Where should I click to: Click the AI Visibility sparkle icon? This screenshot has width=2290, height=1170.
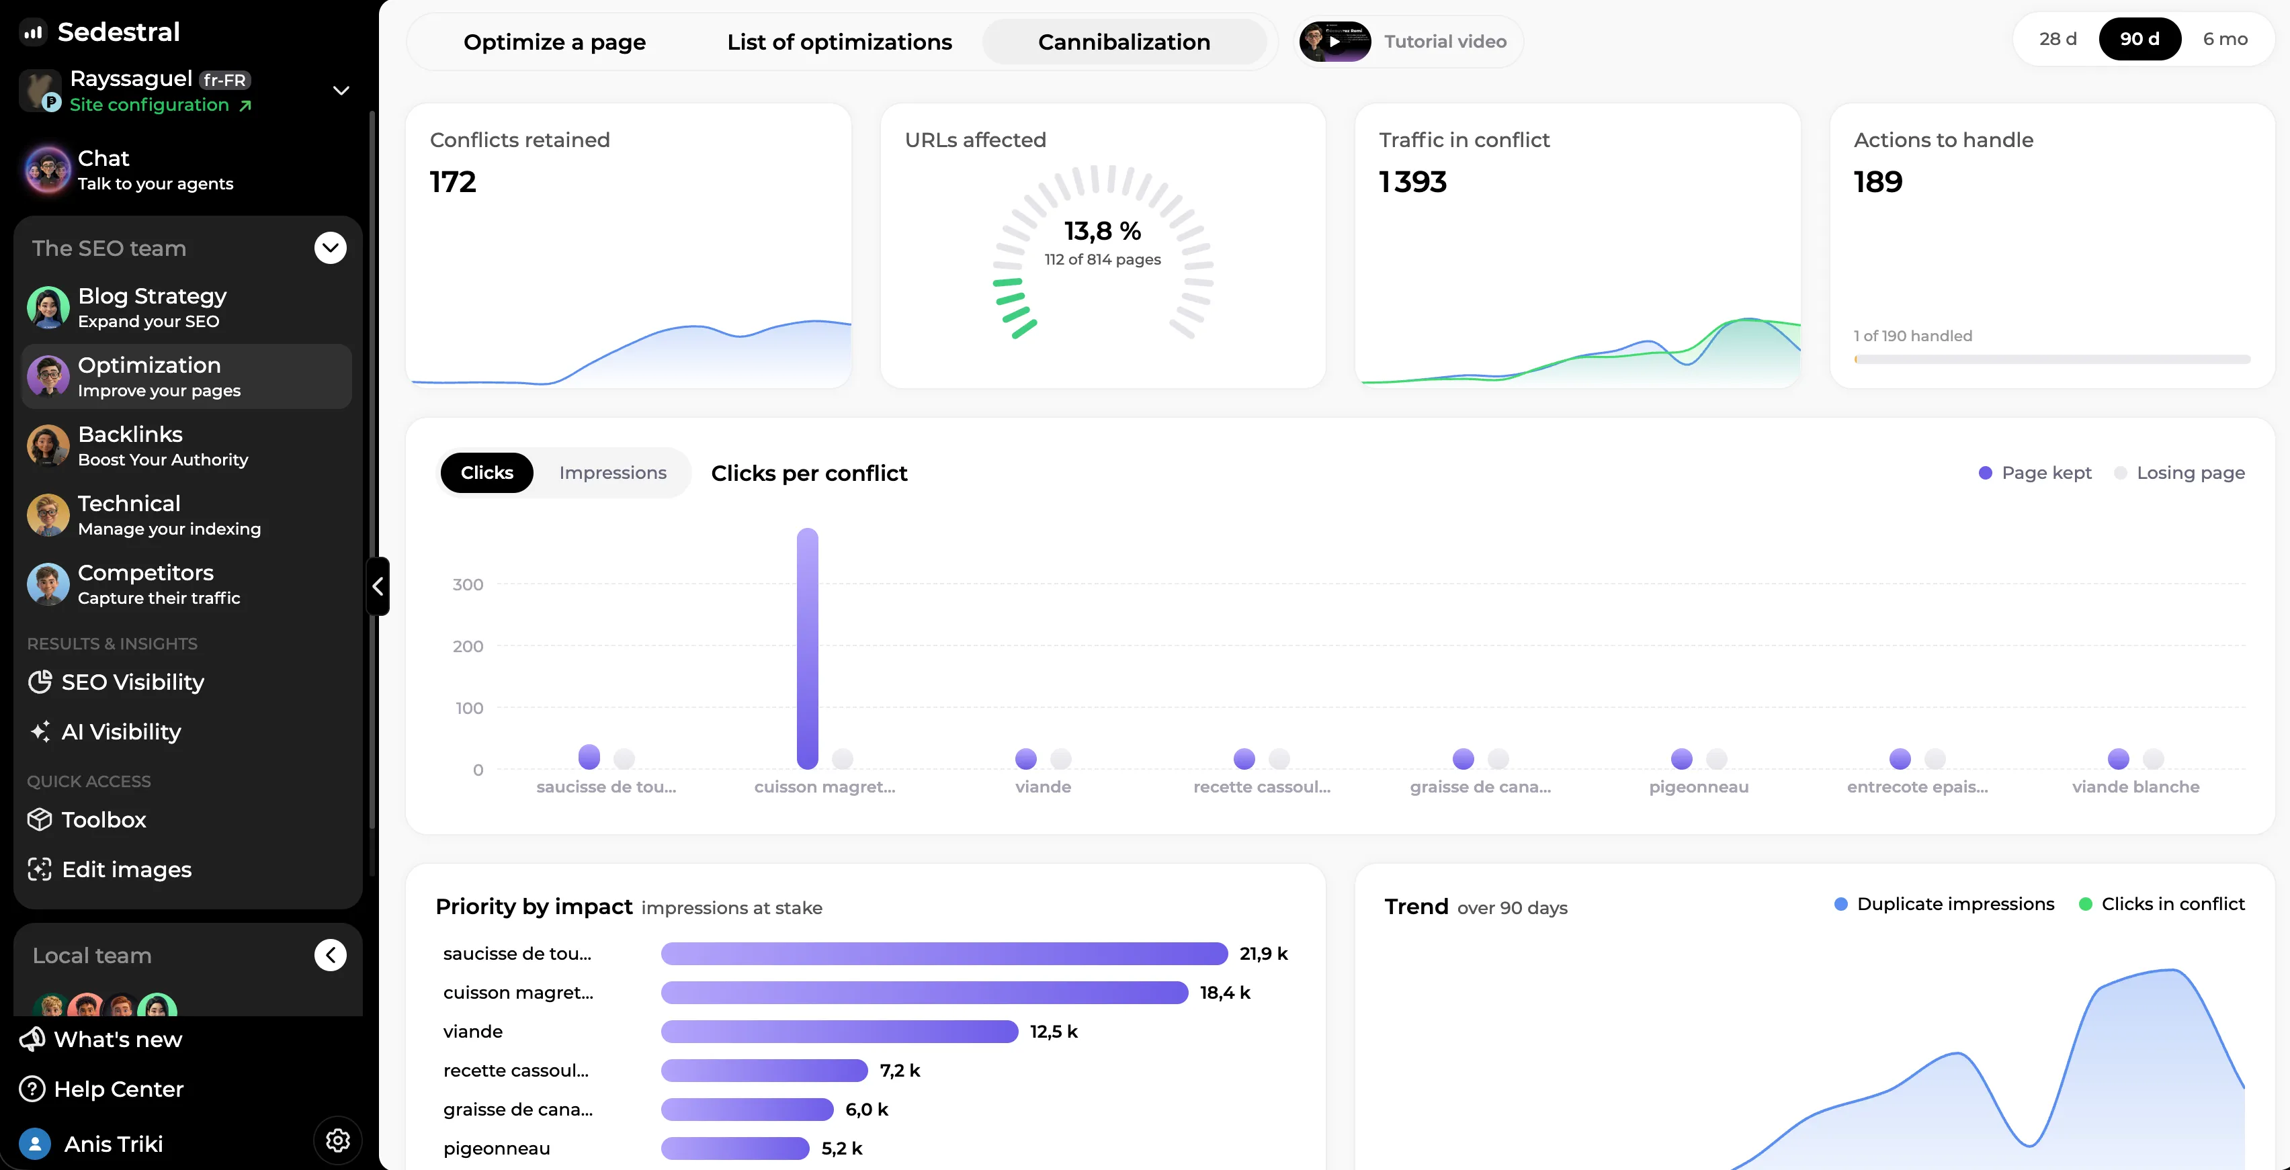tap(40, 732)
